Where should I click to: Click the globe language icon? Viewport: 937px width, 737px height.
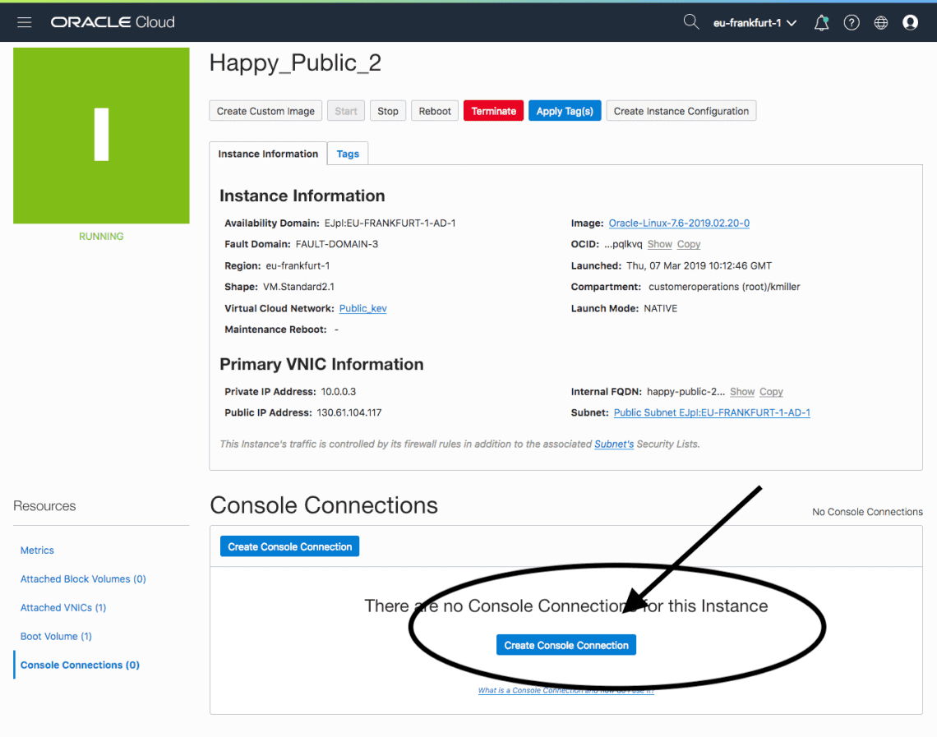[x=881, y=23]
